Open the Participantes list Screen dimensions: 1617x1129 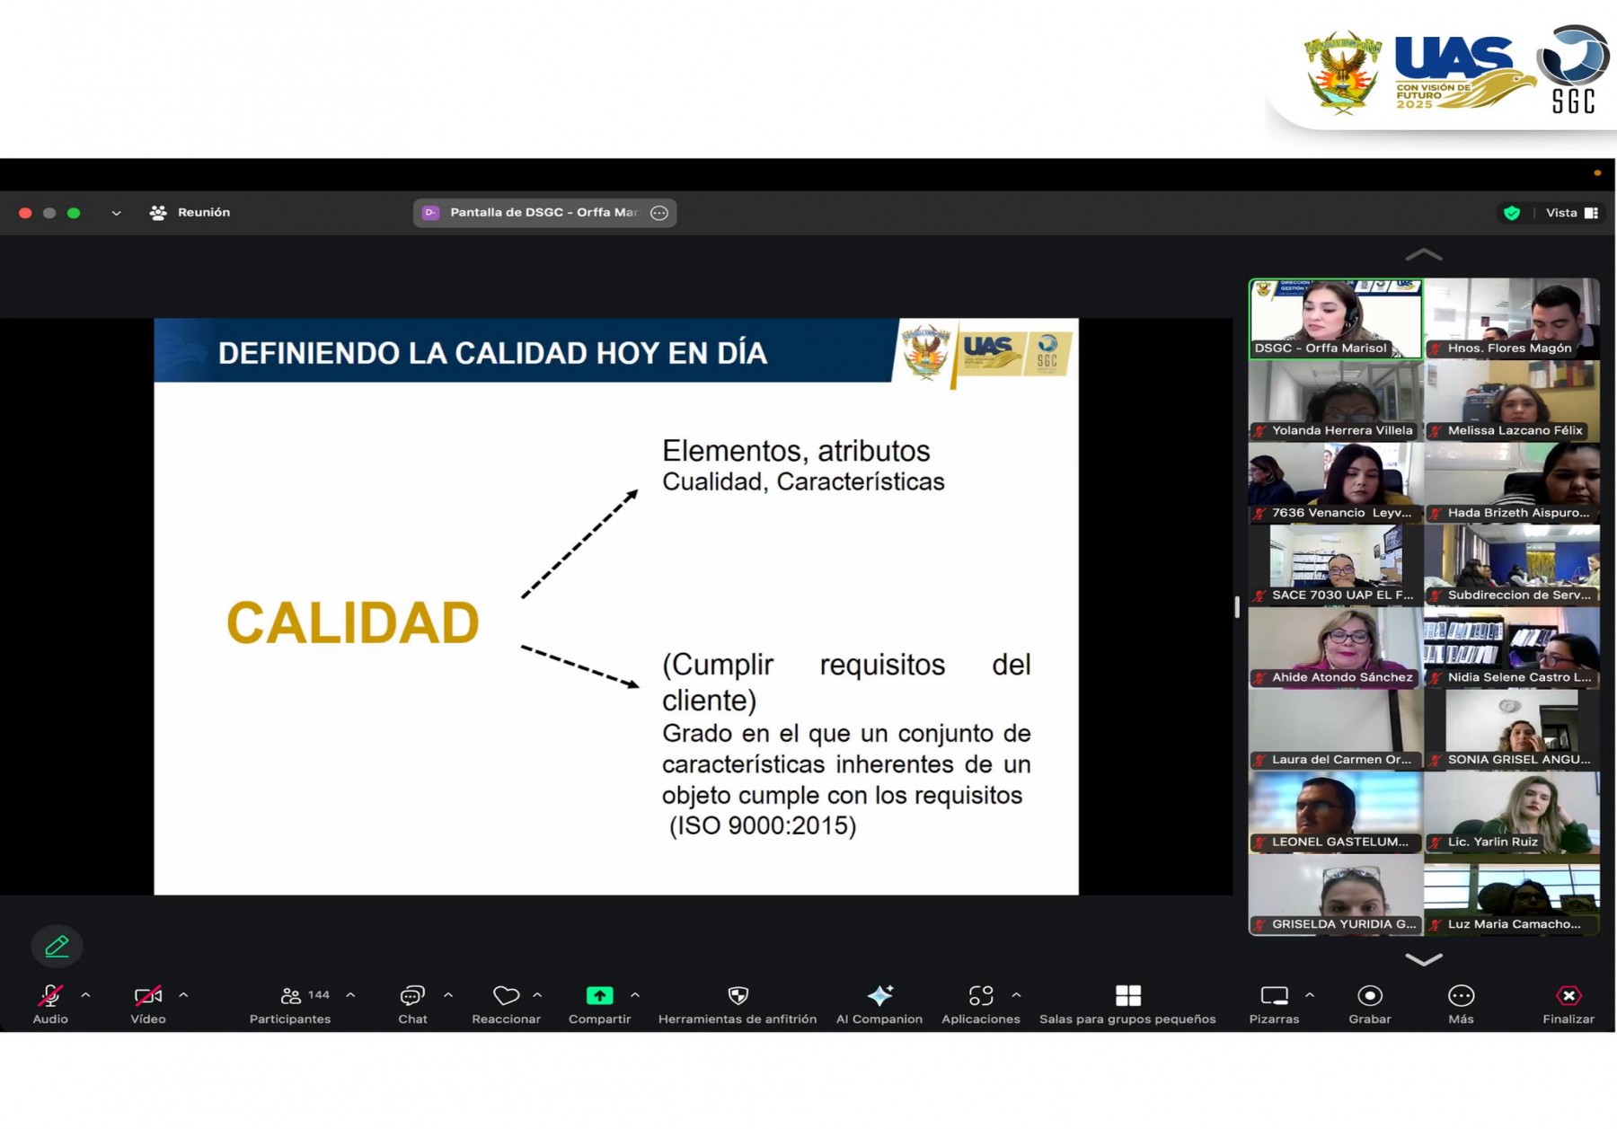pyautogui.click(x=291, y=997)
